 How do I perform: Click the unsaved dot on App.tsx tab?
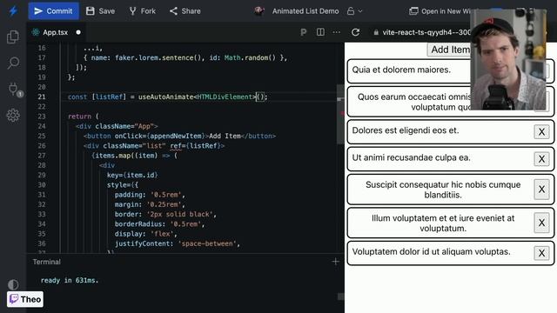78,32
